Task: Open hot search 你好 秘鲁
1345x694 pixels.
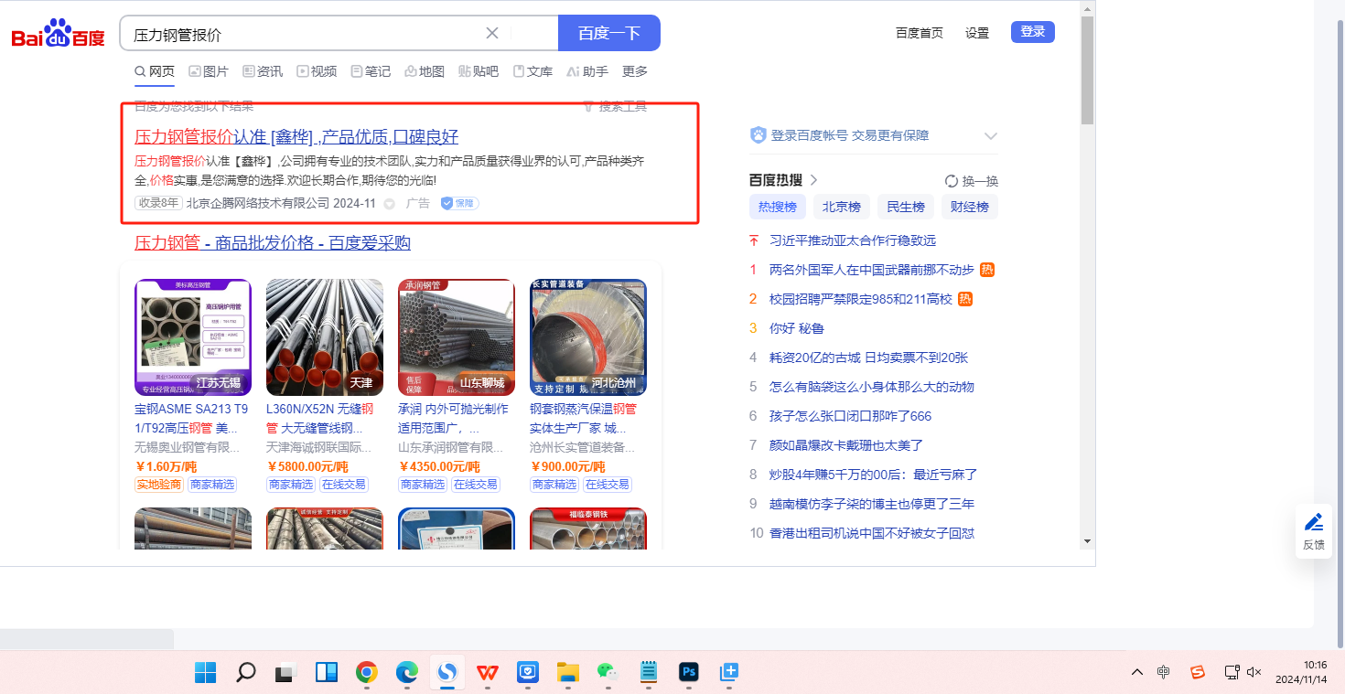Action: tap(797, 328)
